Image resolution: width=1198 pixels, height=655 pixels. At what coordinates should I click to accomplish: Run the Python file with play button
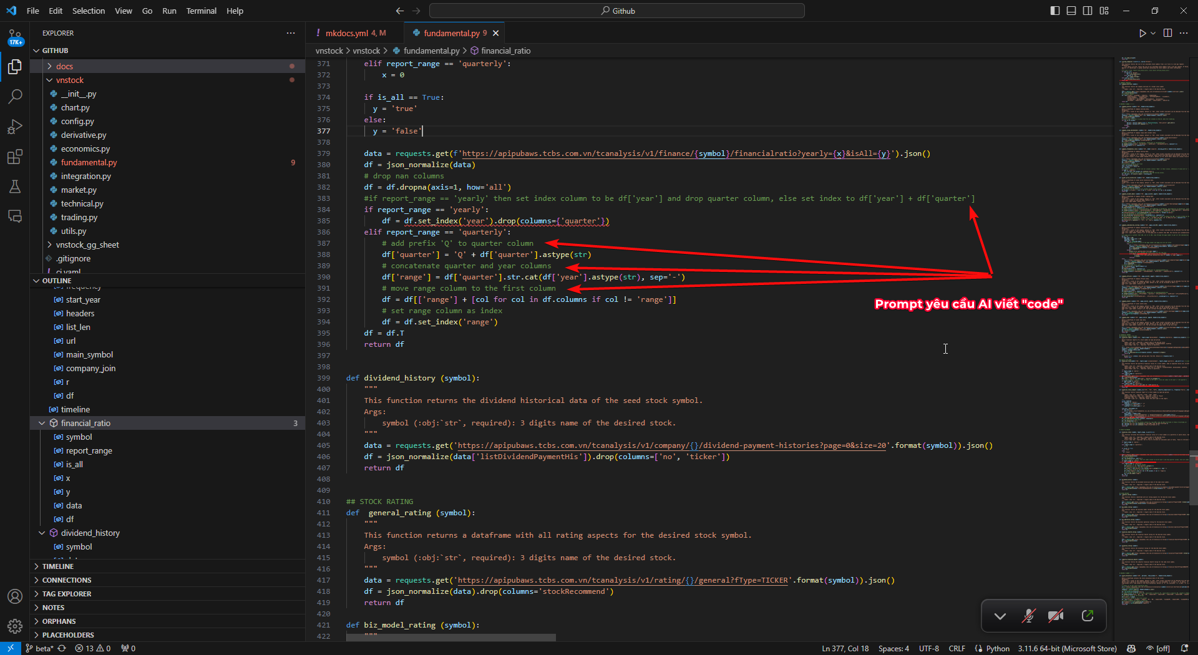pos(1142,33)
